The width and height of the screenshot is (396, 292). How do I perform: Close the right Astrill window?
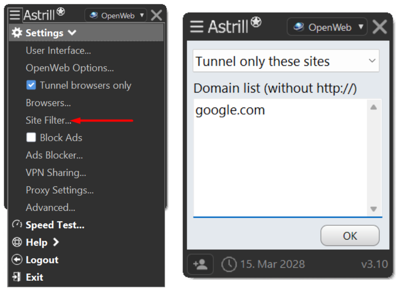pos(380,27)
